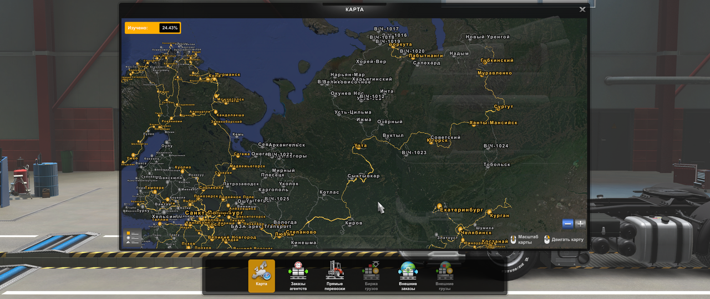Click the Мурманск city label
Image resolution: width=710 pixels, height=299 pixels.
pos(228,75)
